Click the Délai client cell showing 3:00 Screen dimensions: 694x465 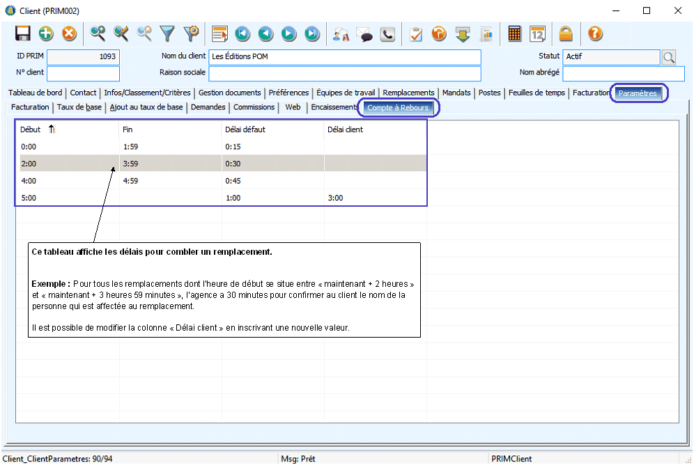tap(335, 198)
